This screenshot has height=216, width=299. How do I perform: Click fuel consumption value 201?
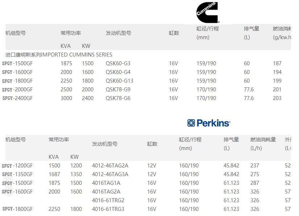(277, 90)
